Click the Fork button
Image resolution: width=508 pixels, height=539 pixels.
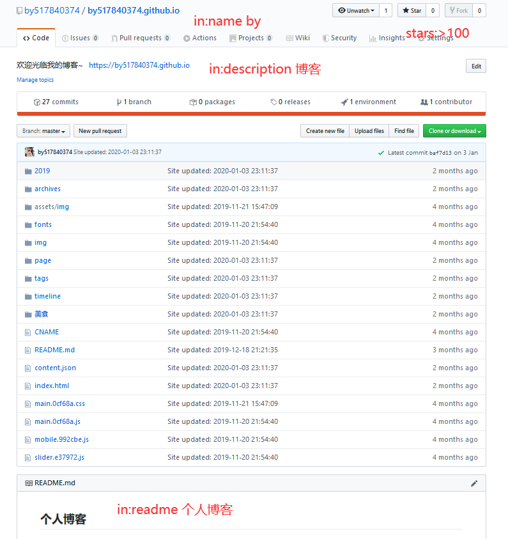click(x=459, y=10)
